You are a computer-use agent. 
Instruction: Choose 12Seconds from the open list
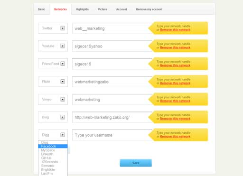53,162
